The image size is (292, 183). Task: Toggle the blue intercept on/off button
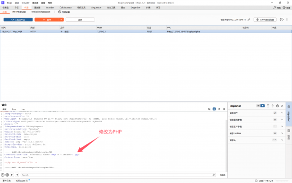point(18,20)
